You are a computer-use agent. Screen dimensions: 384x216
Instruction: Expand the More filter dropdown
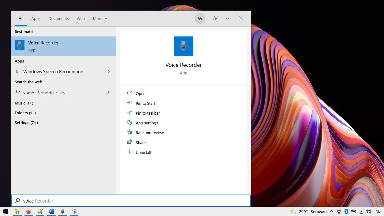[100, 18]
